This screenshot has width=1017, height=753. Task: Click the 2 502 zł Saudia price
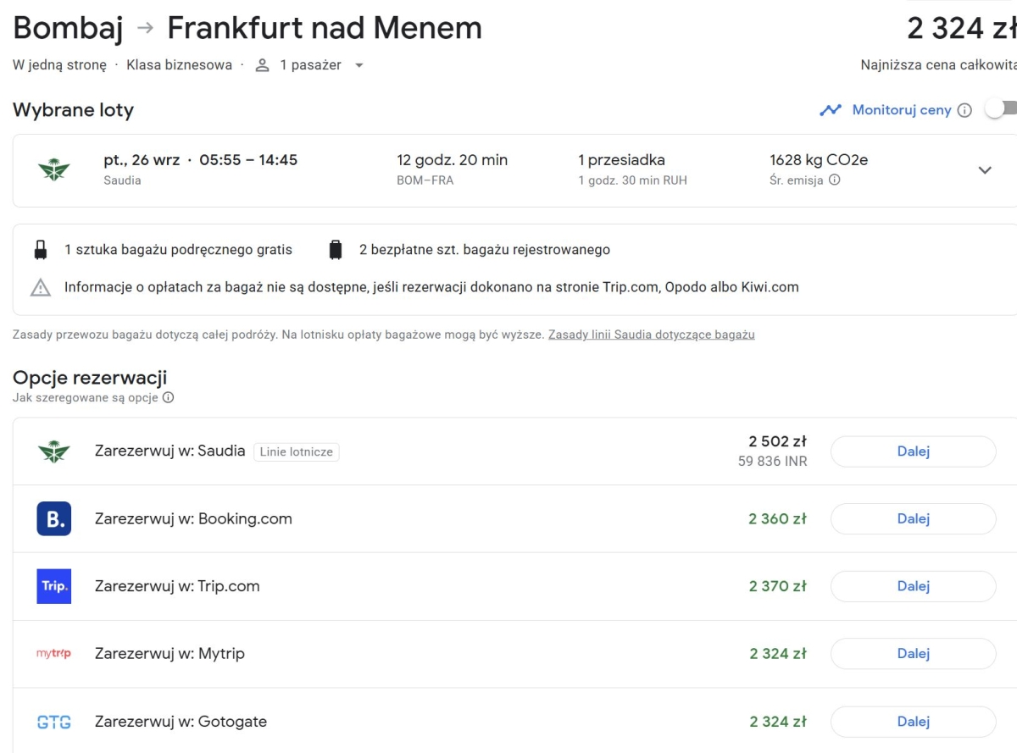click(777, 441)
